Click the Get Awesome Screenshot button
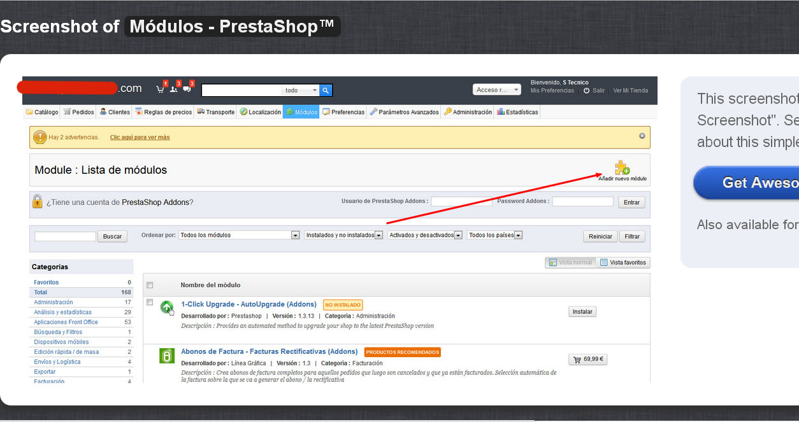799x422 pixels. coord(746,183)
